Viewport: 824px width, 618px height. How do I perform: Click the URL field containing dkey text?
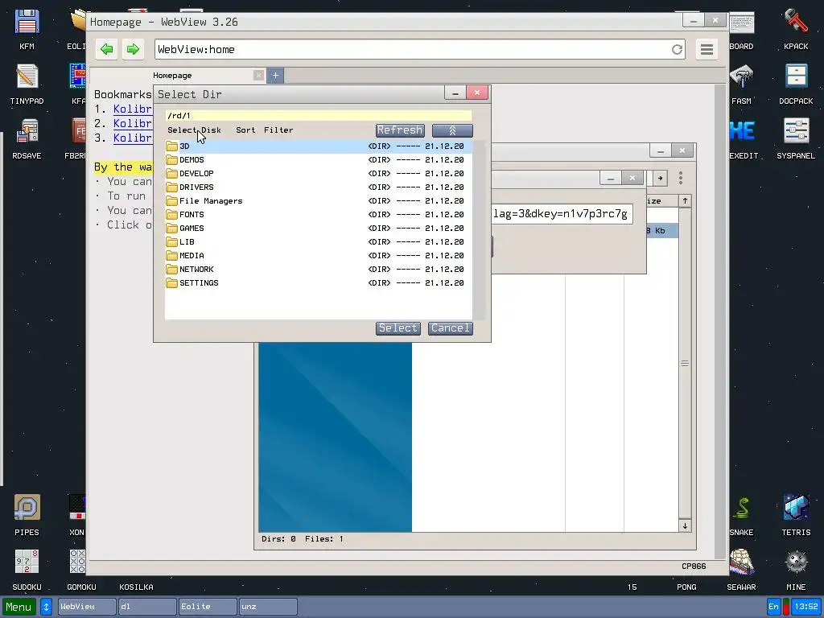[x=562, y=214]
